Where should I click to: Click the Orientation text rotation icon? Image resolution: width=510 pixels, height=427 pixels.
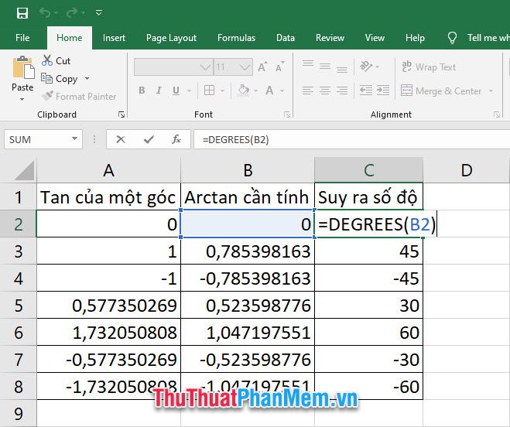pyautogui.click(x=366, y=67)
